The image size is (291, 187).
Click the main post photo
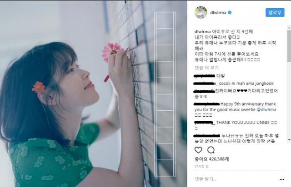click(x=93, y=94)
